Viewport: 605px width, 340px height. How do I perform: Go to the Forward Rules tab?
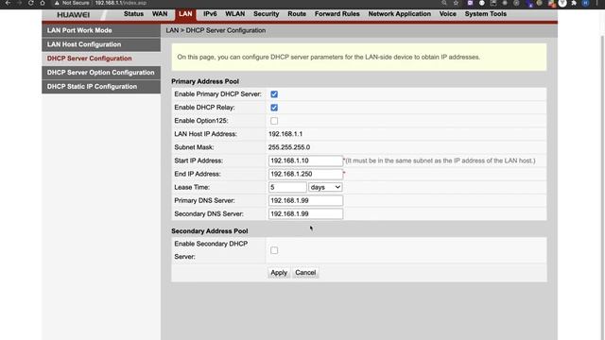click(x=337, y=14)
